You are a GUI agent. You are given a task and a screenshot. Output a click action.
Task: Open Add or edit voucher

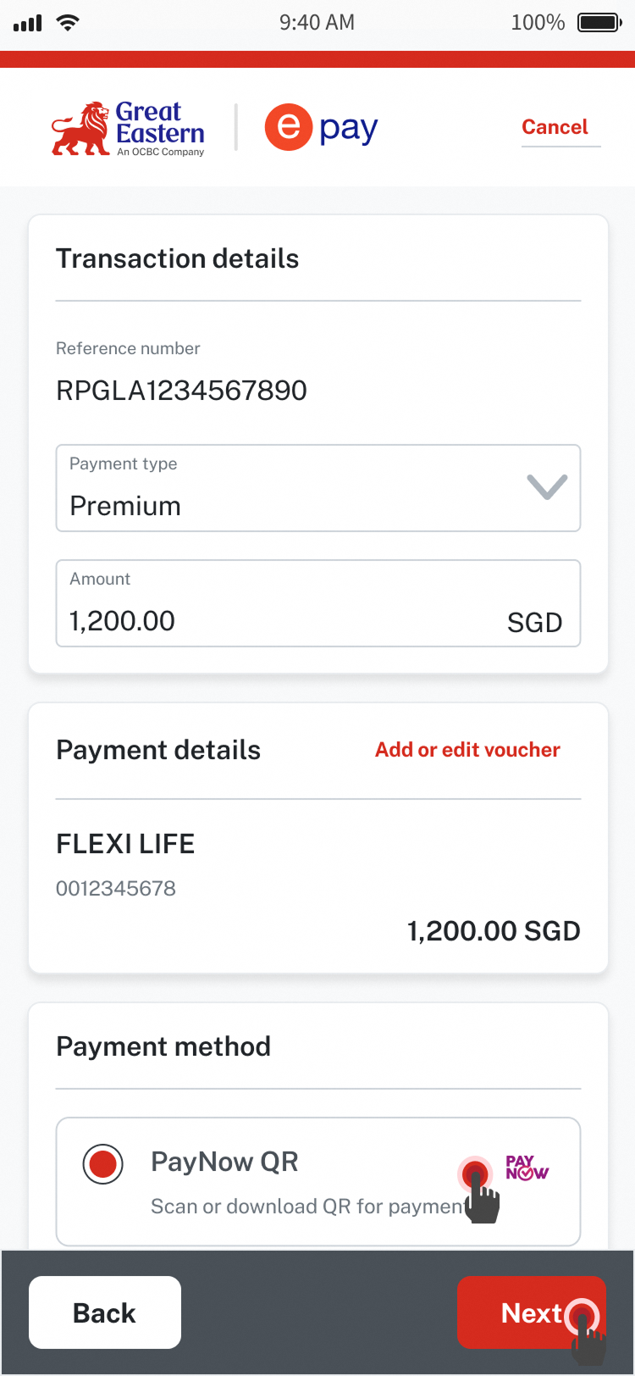(x=467, y=750)
